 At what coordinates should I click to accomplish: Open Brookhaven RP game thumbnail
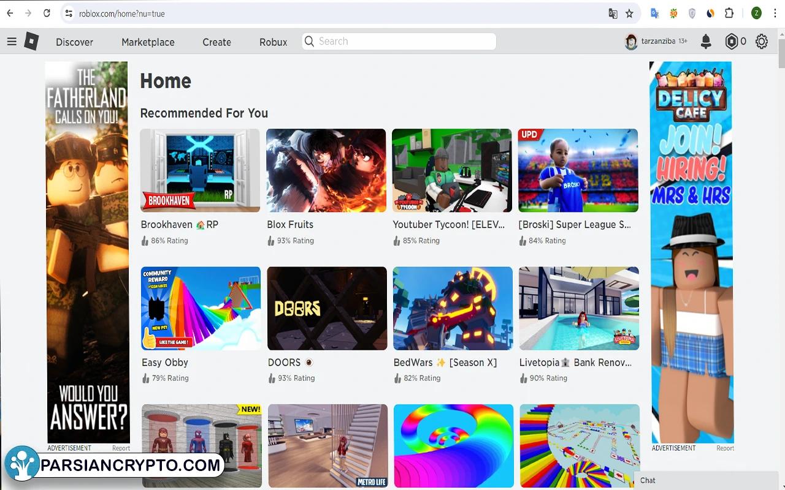click(x=200, y=170)
